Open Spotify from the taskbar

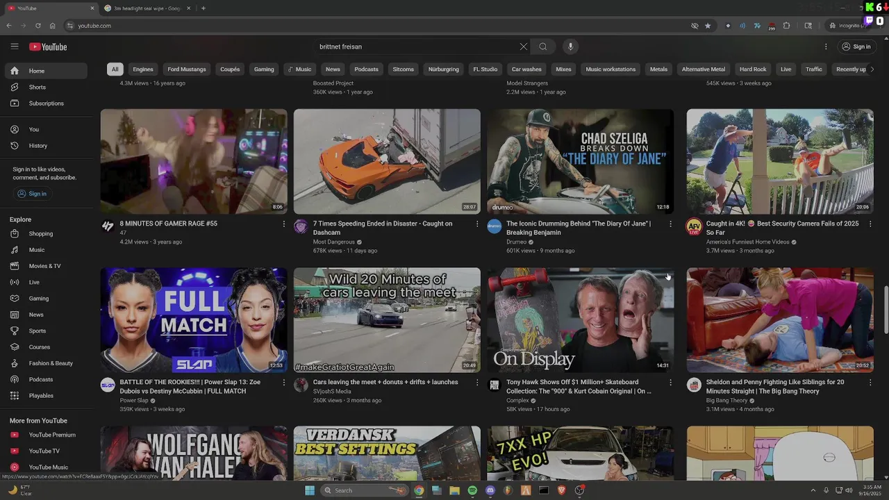click(x=472, y=490)
